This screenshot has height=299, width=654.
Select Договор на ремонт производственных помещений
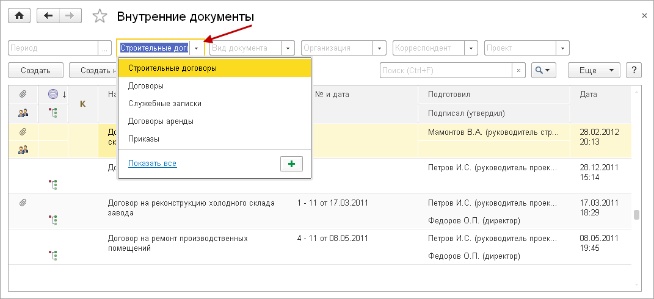coord(178,243)
